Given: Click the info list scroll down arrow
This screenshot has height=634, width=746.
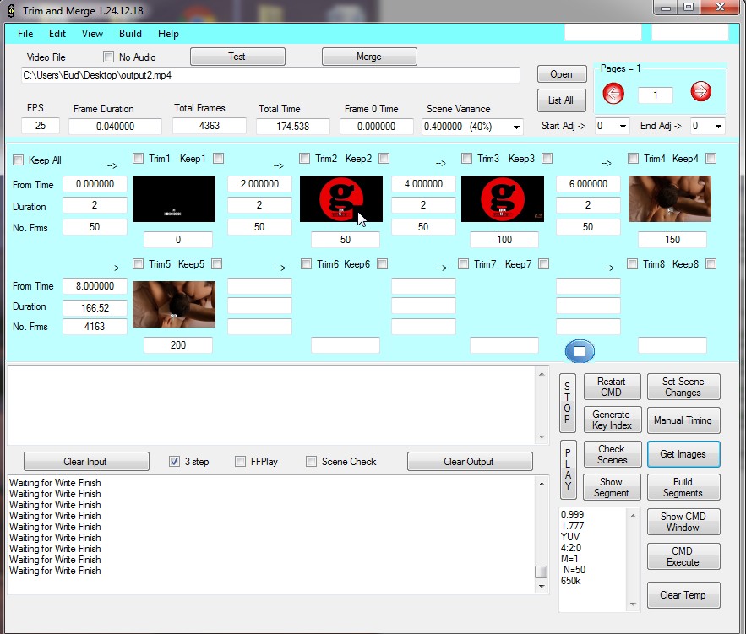Looking at the screenshot, I should 633,604.
